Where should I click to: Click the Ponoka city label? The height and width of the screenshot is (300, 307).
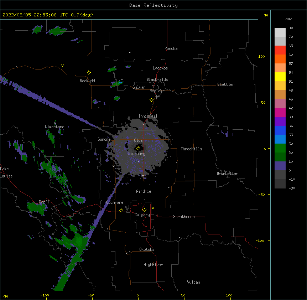click(171, 48)
